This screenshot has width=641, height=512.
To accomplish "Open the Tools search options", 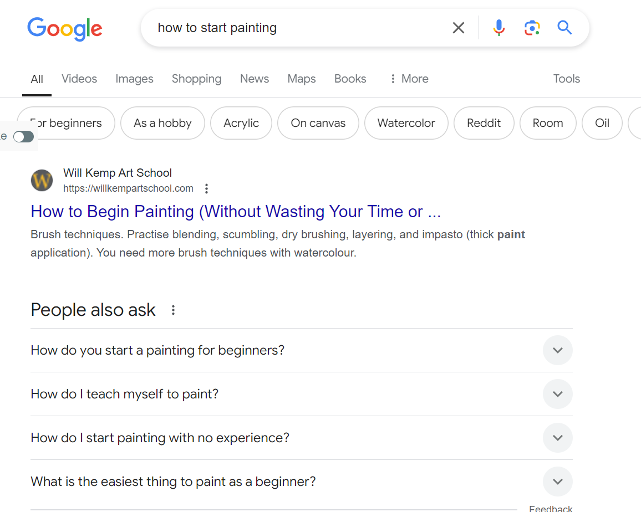I will [566, 79].
